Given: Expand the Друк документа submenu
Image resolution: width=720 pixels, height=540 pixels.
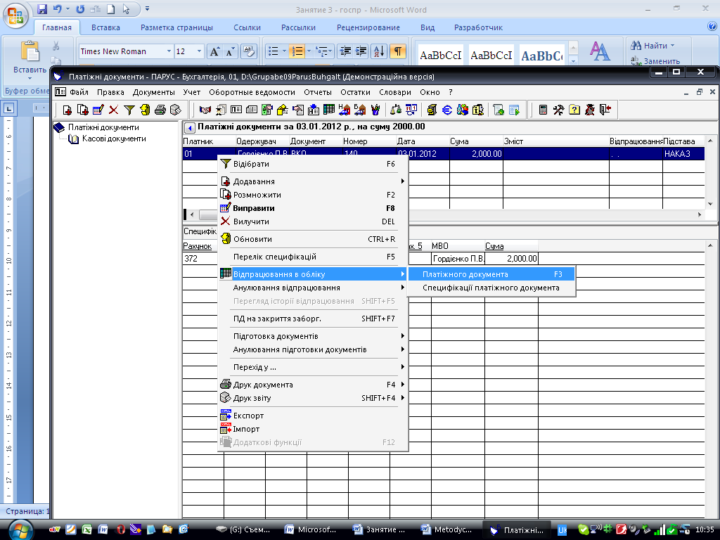Looking at the screenshot, I should coord(312,385).
